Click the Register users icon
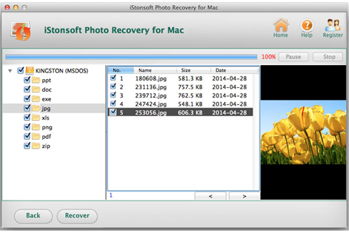The image size is (349, 234). 333,24
